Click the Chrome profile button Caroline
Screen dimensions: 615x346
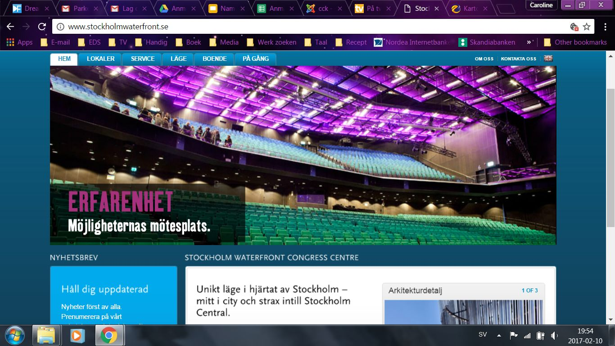(x=541, y=5)
